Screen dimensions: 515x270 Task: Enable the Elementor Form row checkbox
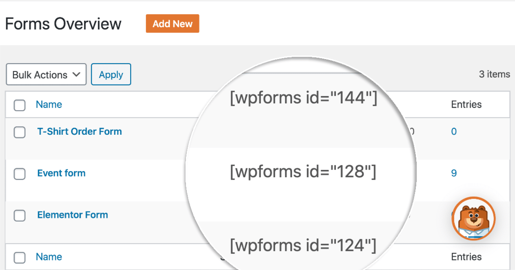point(19,216)
